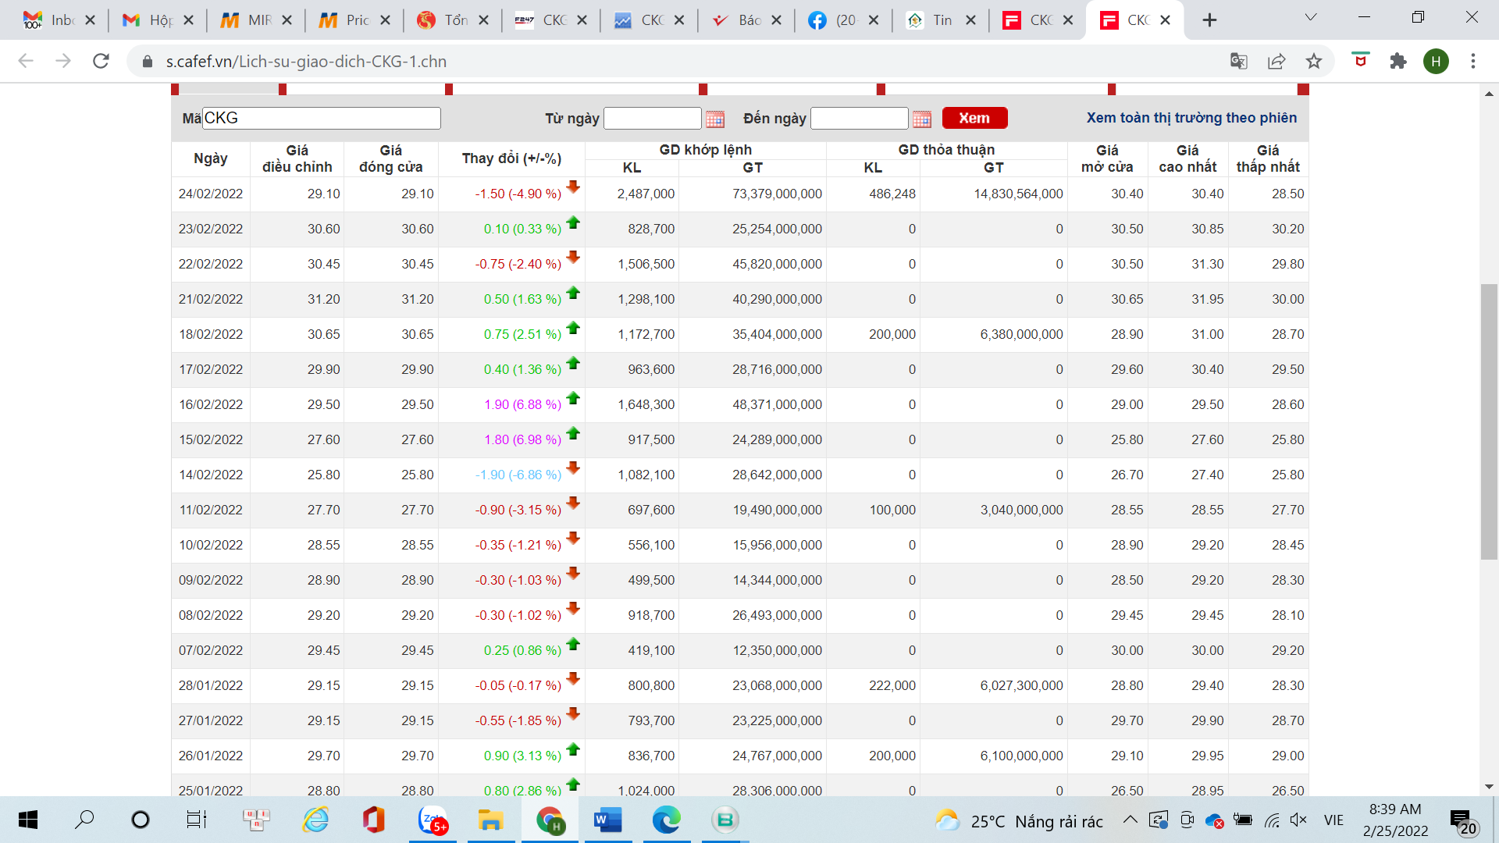Click the red Pocket extension icon
Viewport: 1499px width, 843px height.
click(x=1361, y=61)
